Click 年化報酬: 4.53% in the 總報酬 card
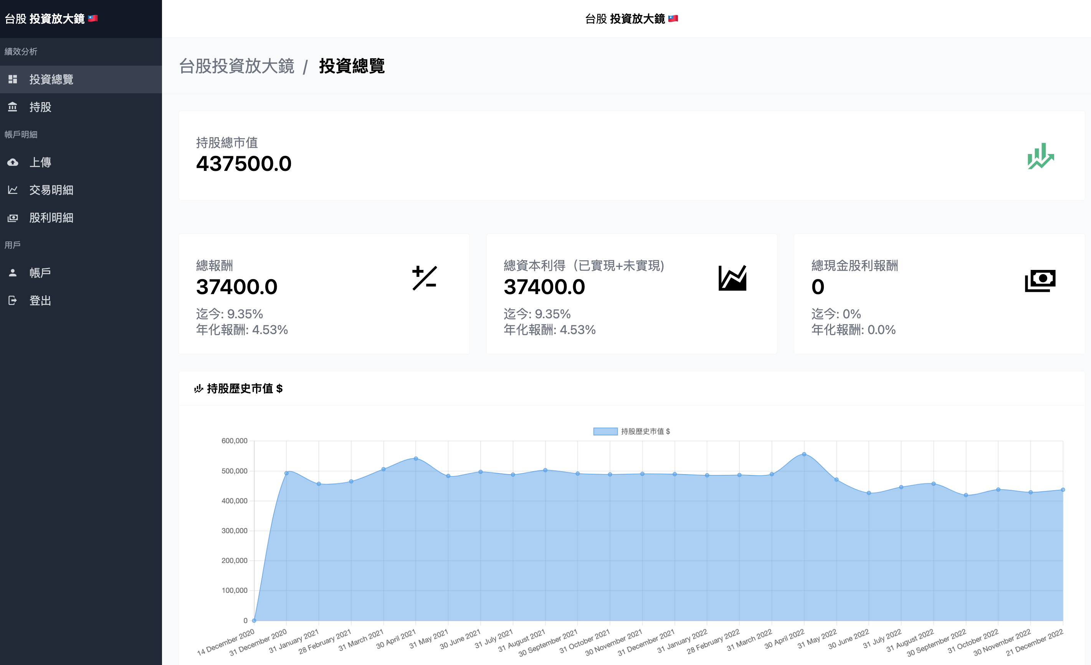The image size is (1091, 665). (242, 330)
